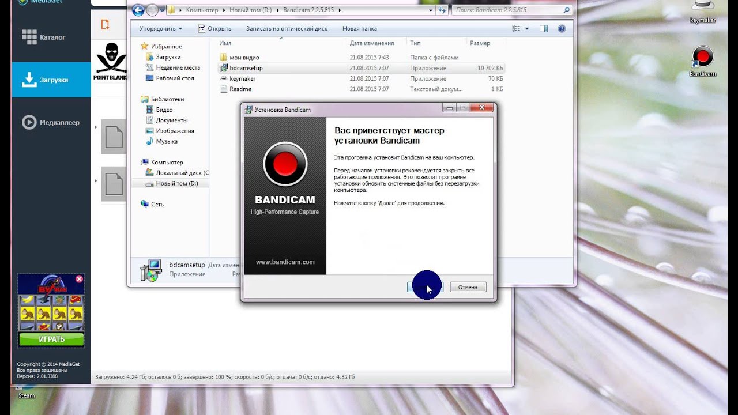This screenshot has height=415, width=738.
Task: Click the green ИГРАТЬ button
Action: pyautogui.click(x=51, y=339)
